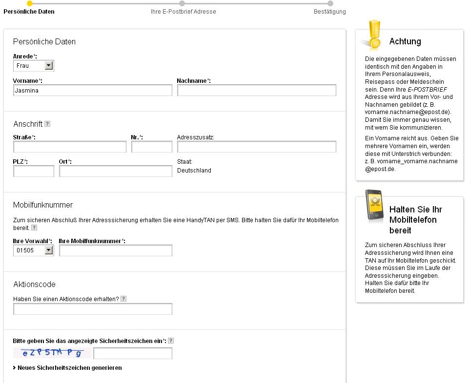
Task: Click the Deutschland country value
Action: tap(194, 170)
